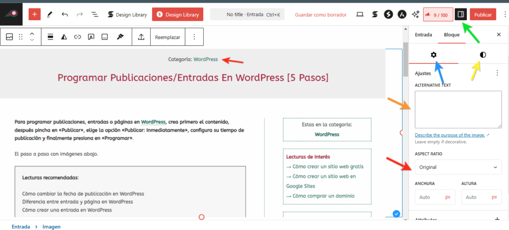
Task: Click Guardar como borrador
Action: coord(321,14)
